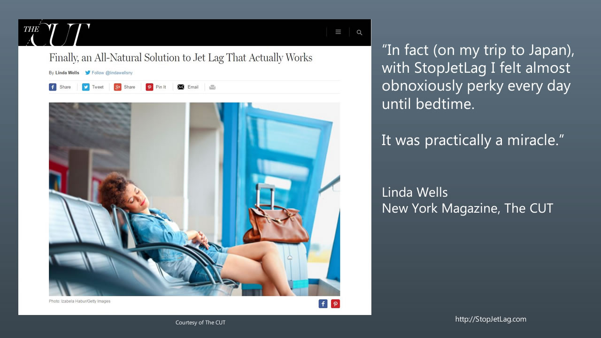Screen dimensions: 601x338
Task: Open the http://StopJetLag.com link
Action: tap(491, 319)
